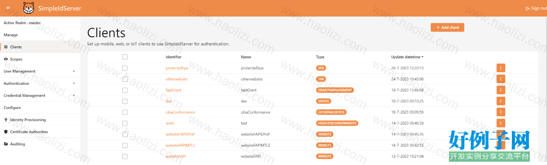Screen dimensions: 547x165
Task: Check the websiteFAPI row checkbox
Action: pyautogui.click(x=125, y=156)
